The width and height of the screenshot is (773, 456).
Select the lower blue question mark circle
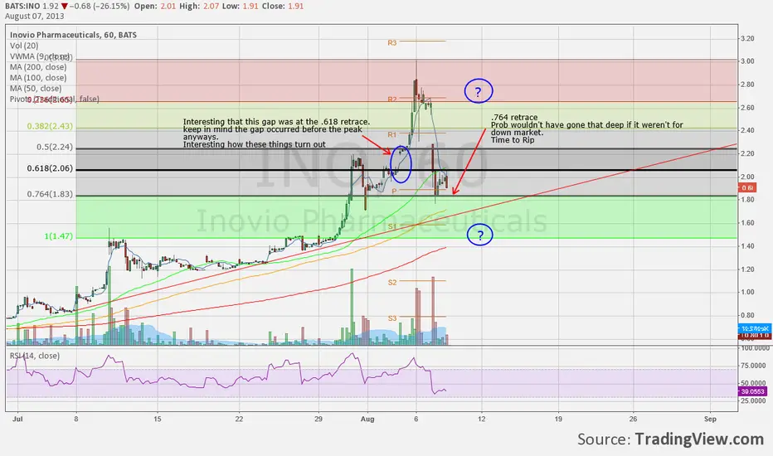479,235
